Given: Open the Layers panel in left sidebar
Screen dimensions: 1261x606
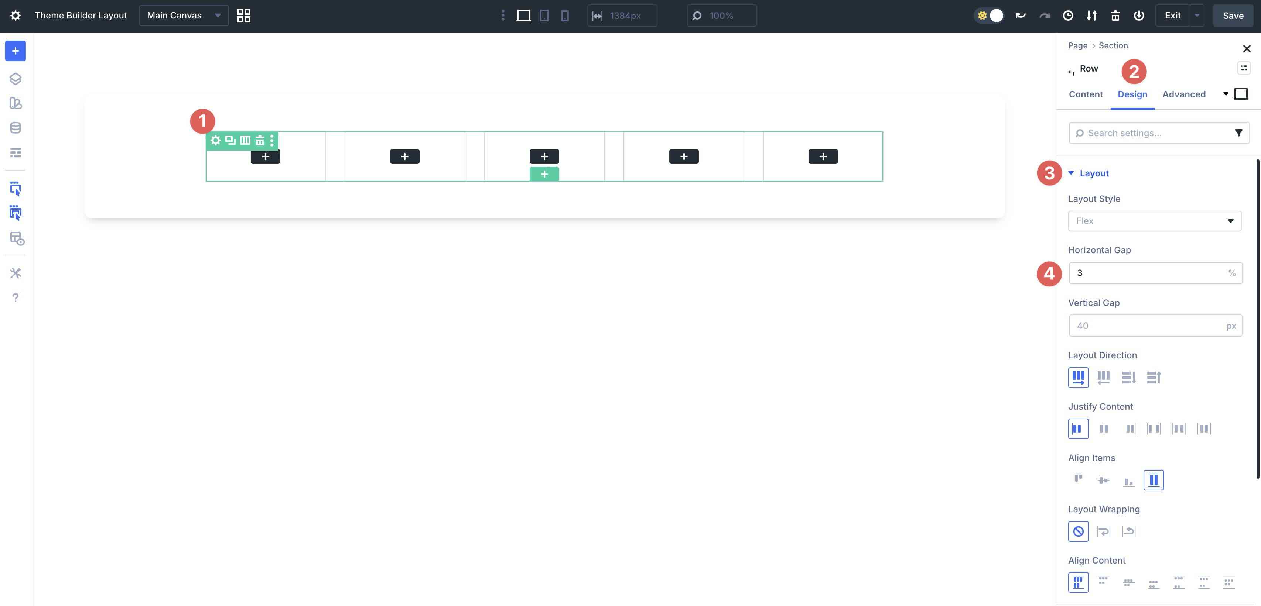Looking at the screenshot, I should (15, 78).
